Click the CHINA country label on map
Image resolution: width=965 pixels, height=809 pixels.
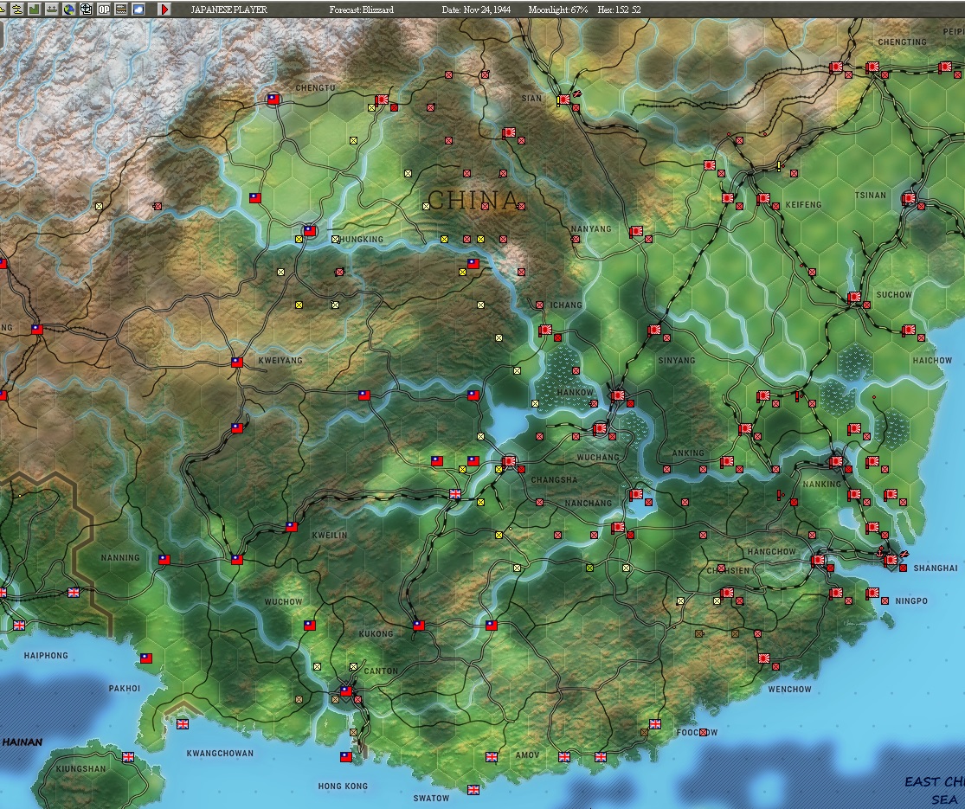473,200
